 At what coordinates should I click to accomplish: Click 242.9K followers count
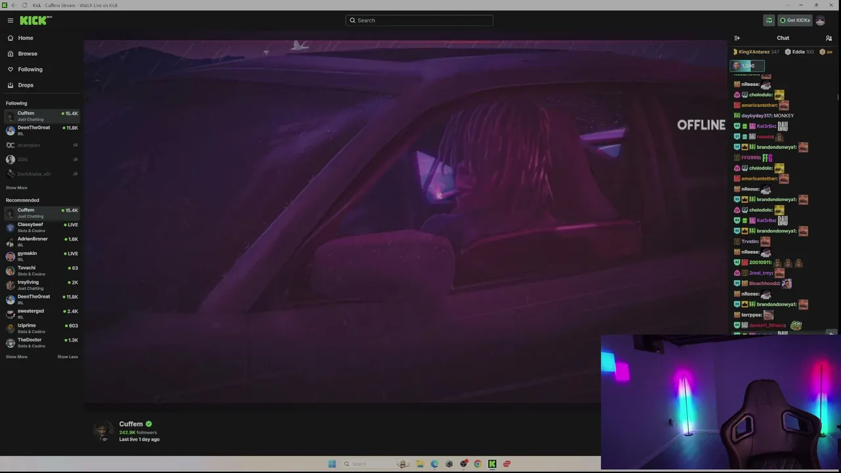[138, 432]
